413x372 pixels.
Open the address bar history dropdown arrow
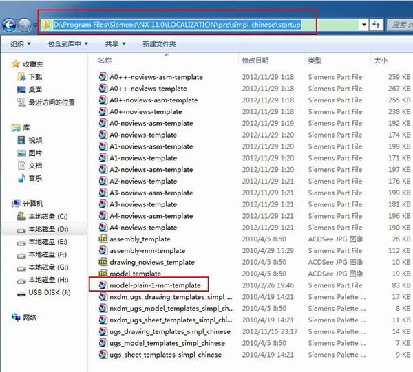(364, 25)
